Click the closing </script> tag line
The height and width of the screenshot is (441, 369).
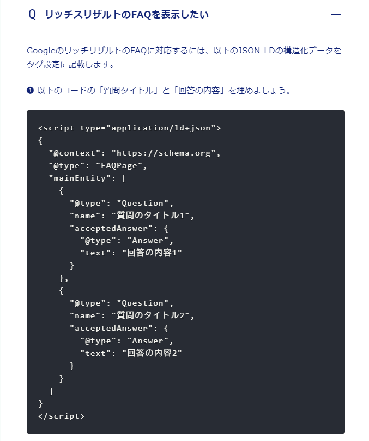[x=61, y=416]
